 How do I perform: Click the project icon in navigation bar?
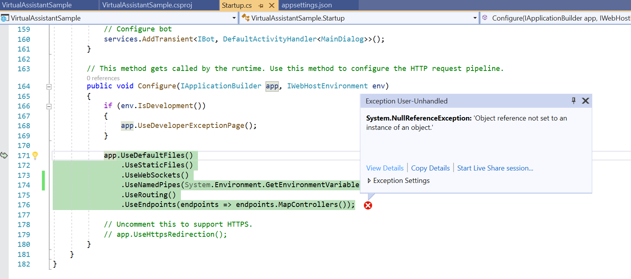[5, 18]
